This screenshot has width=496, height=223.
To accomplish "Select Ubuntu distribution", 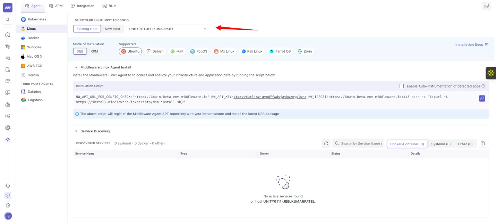I will point(130,51).
